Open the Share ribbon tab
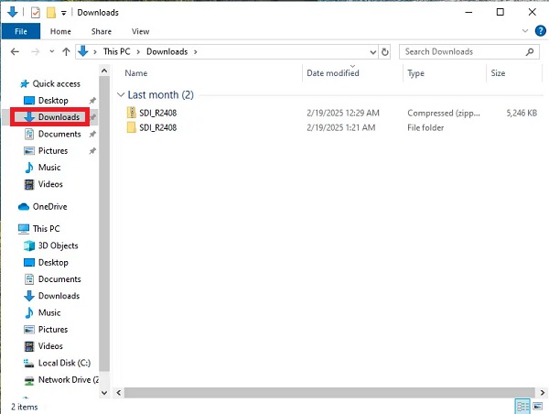The image size is (549, 414). 102,31
